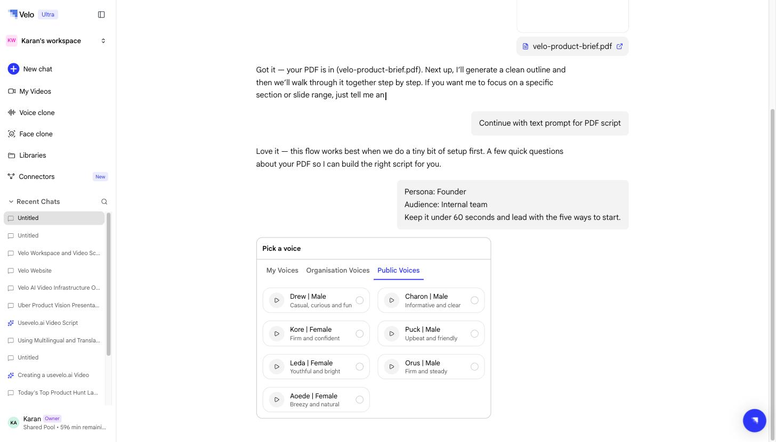Play the Drew male voice preview

click(x=277, y=300)
